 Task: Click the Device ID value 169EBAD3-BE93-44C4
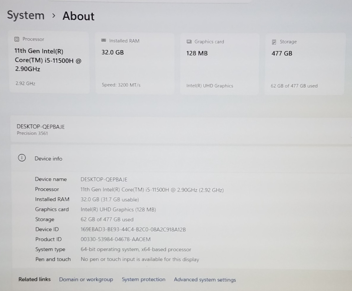pyautogui.click(x=133, y=230)
